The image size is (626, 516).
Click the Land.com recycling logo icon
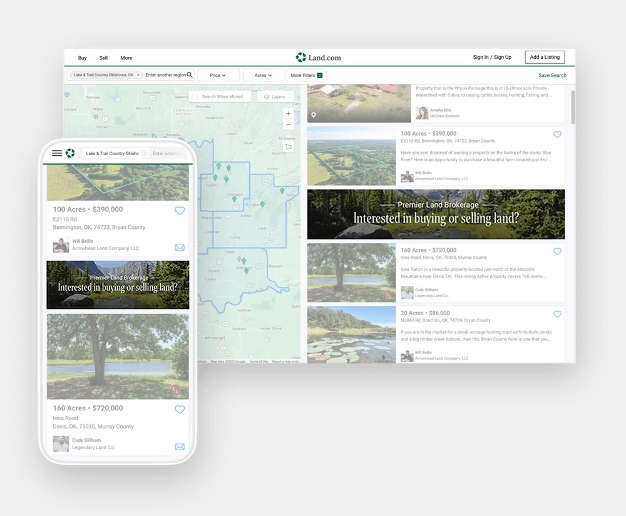click(300, 57)
